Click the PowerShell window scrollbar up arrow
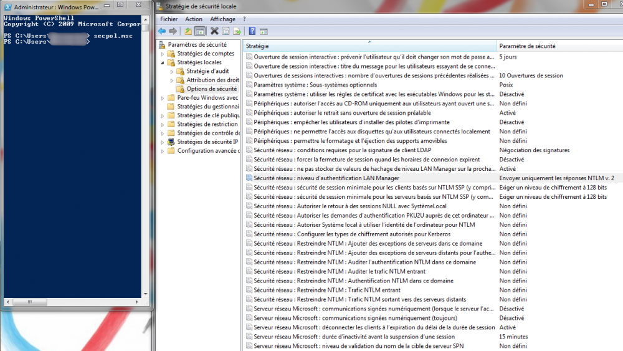 146,19
